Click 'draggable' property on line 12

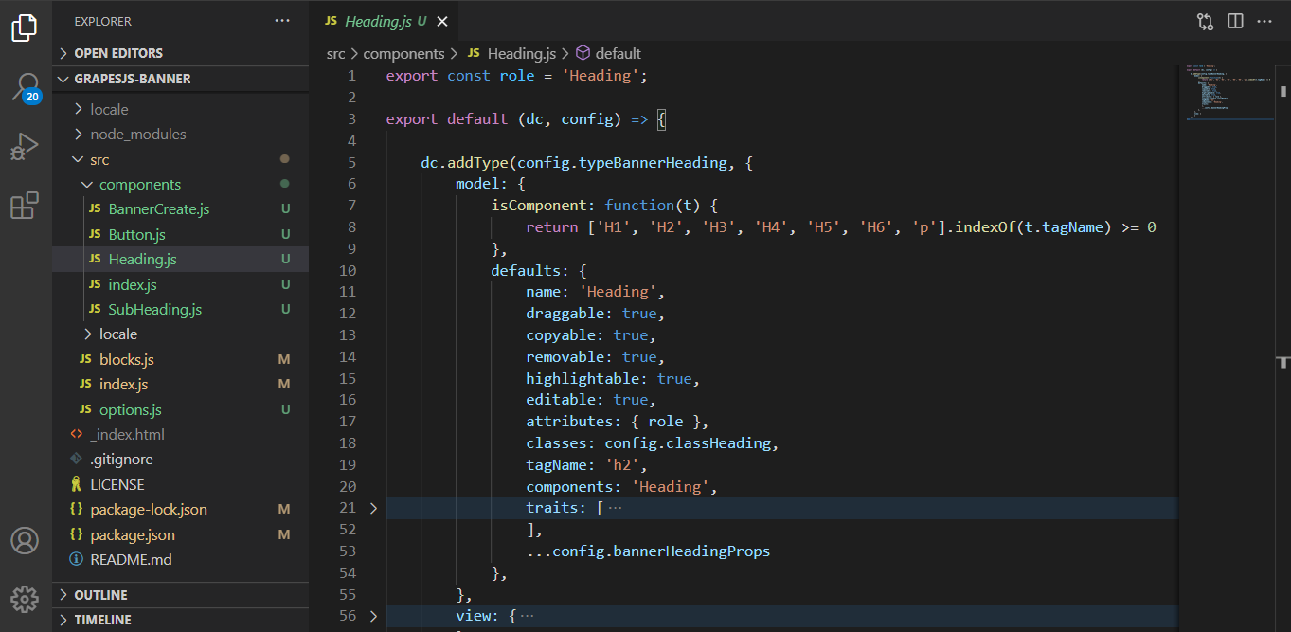565,314
